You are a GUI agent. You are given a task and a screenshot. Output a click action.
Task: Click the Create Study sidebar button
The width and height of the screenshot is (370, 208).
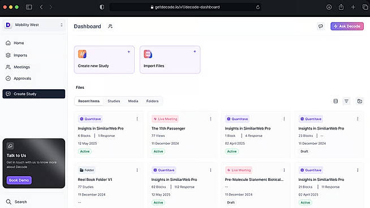(x=34, y=94)
